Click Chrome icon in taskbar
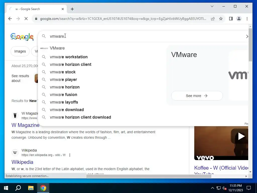 43,188
